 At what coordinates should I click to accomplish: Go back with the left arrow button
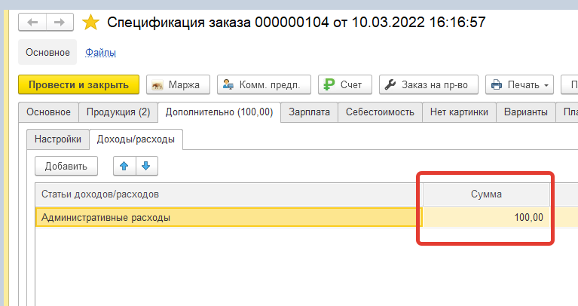(32, 23)
